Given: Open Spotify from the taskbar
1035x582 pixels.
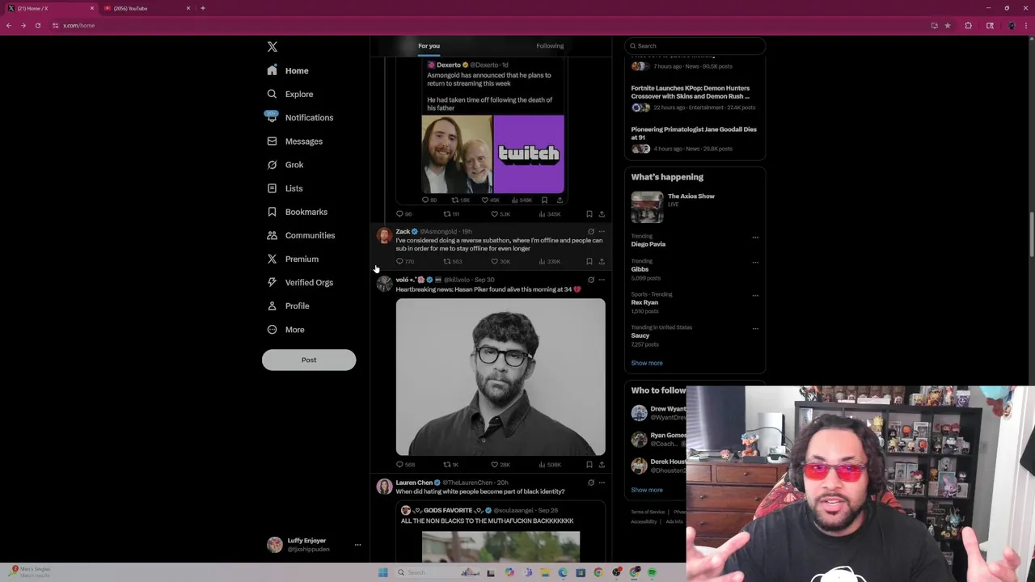Looking at the screenshot, I should click(652, 572).
